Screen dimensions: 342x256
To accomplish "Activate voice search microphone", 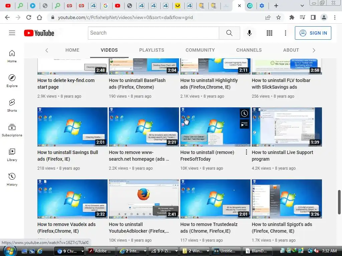I will (x=249, y=33).
